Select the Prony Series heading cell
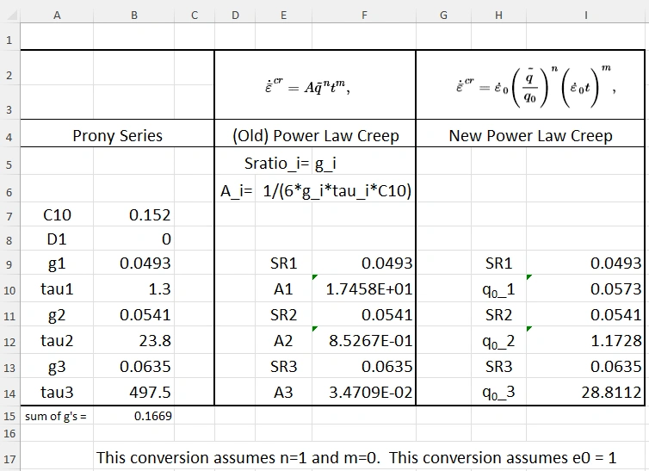 click(118, 135)
